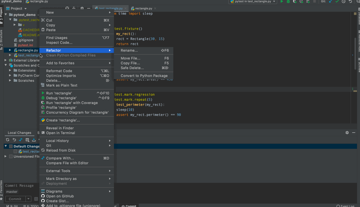The width and height of the screenshot is (360, 207).
Task: Choose Move File in Refactor submenu
Action: click(143, 58)
